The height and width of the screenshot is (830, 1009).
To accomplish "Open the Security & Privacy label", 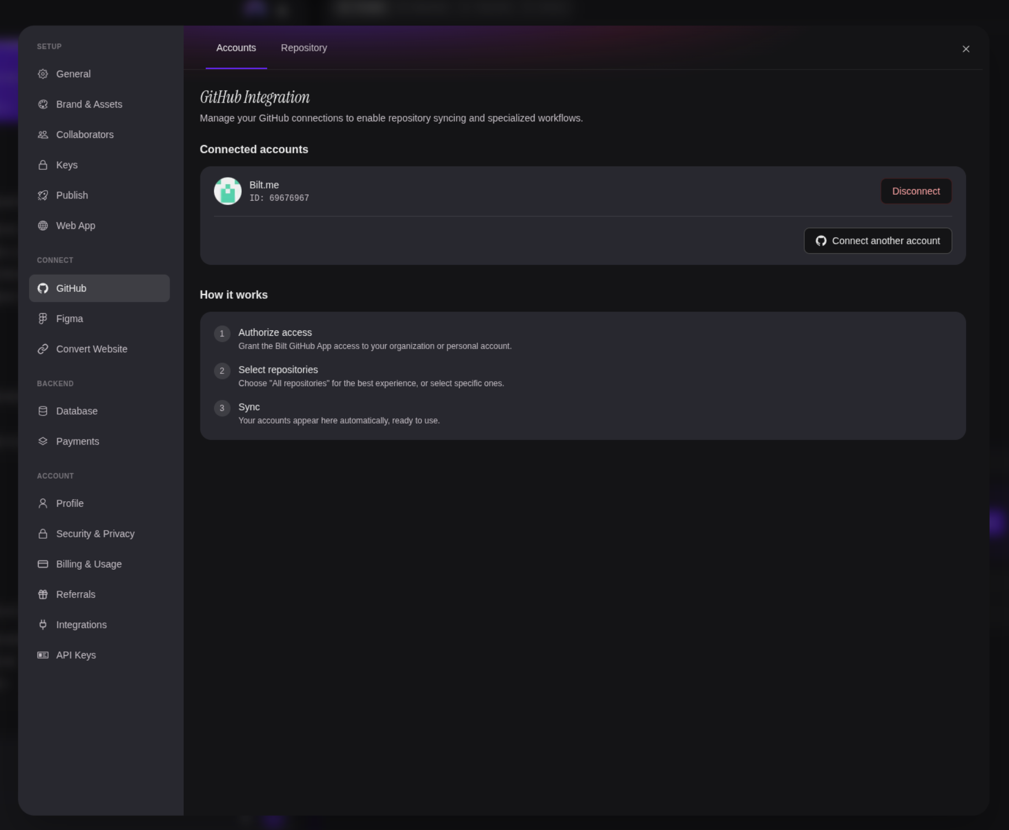I will pyautogui.click(x=95, y=534).
